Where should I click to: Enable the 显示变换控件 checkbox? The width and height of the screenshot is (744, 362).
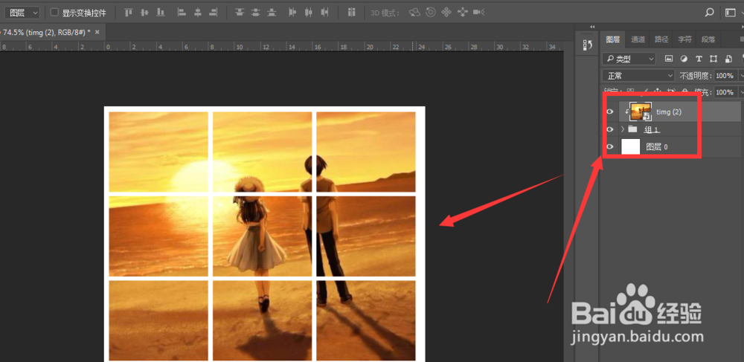(54, 13)
